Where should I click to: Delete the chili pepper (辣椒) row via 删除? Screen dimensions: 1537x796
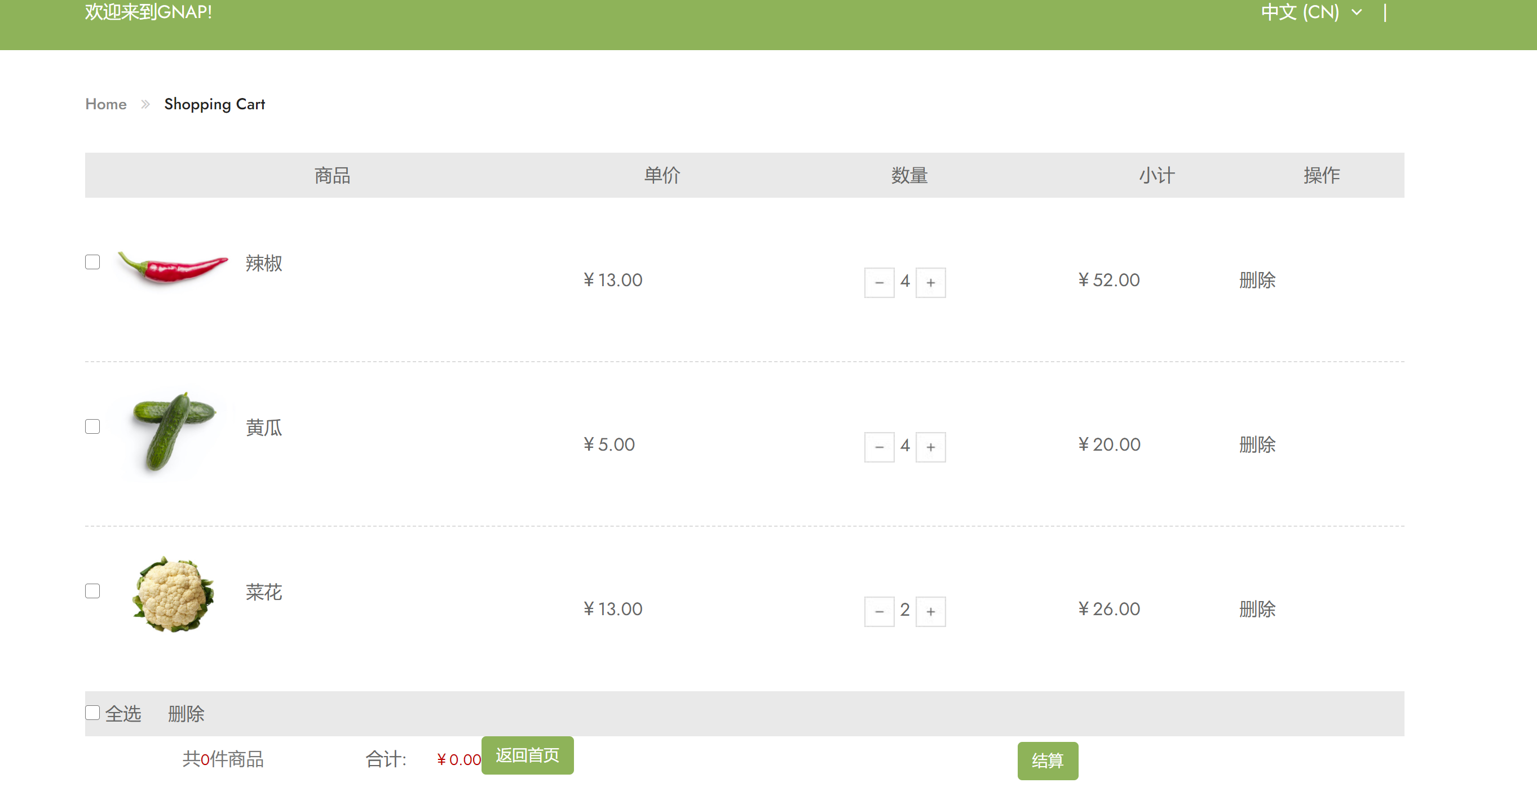[1257, 280]
